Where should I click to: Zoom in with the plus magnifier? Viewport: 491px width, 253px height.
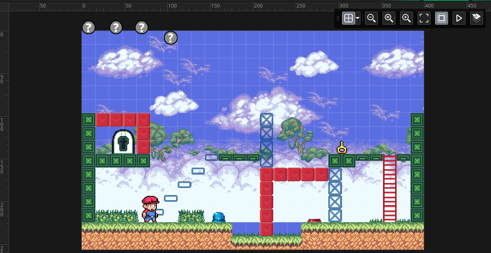coord(406,18)
